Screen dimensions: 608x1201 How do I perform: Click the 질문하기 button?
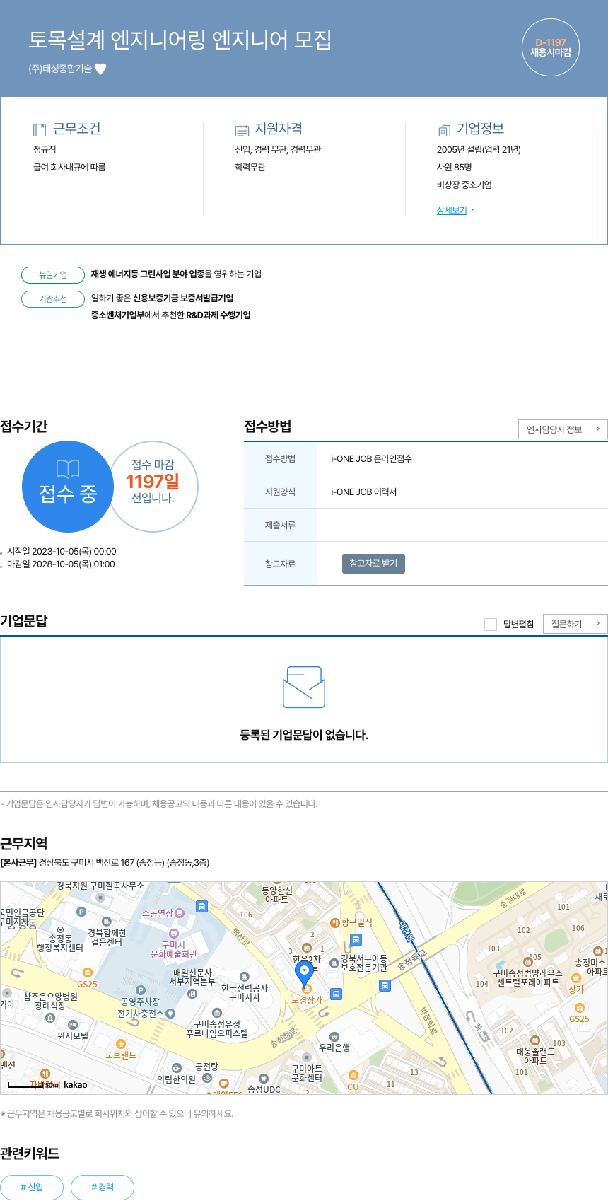coord(575,624)
